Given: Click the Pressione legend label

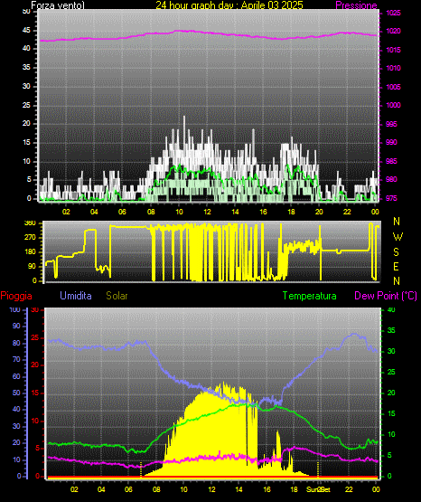Looking at the screenshot, I should click(356, 5).
